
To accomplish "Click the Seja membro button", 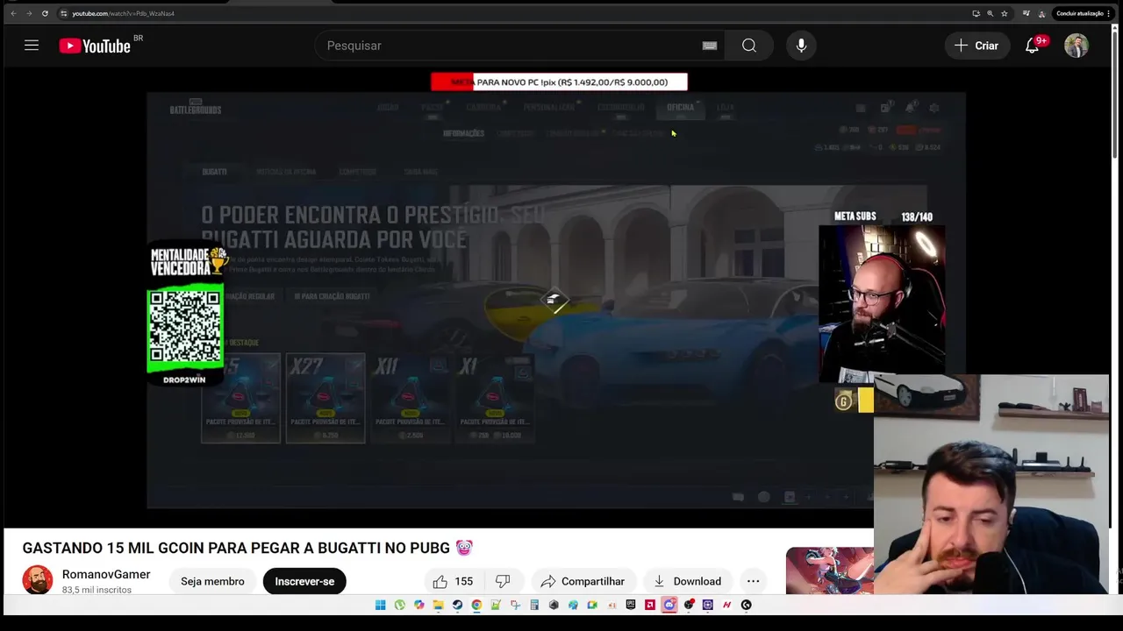I will (212, 581).
